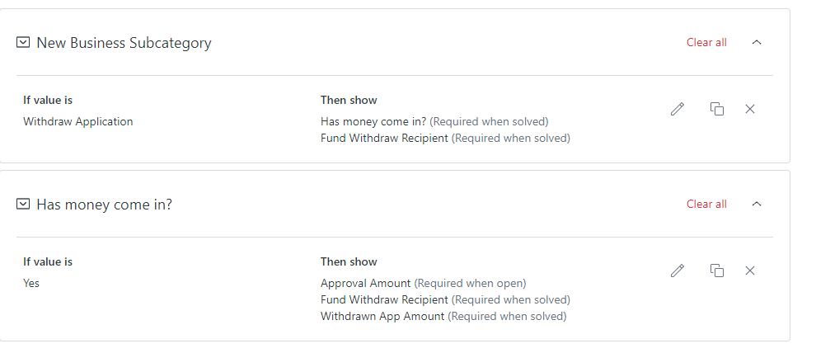Click the Withdraw Application value
816x353 pixels.
click(77, 122)
